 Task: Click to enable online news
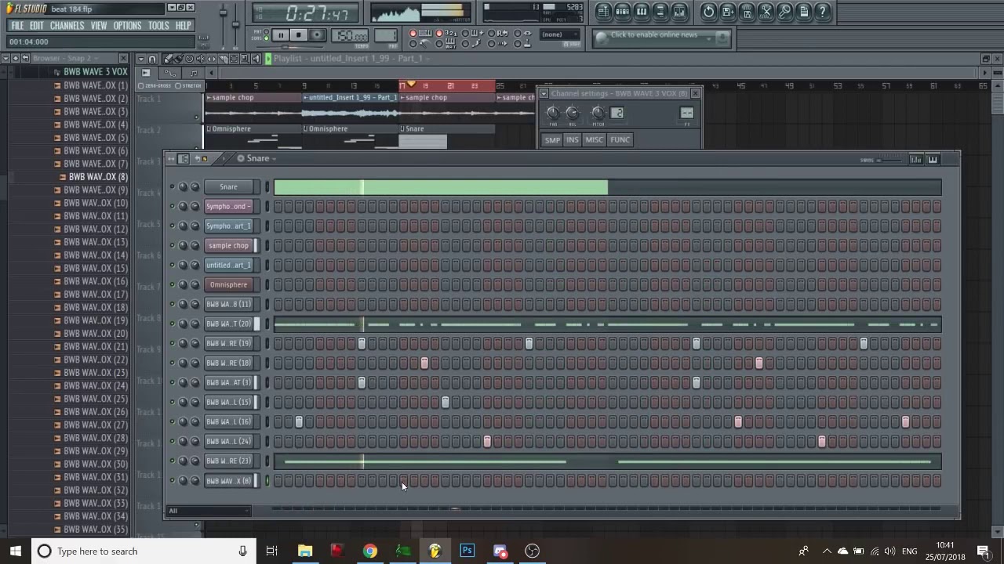pyautogui.click(x=654, y=35)
